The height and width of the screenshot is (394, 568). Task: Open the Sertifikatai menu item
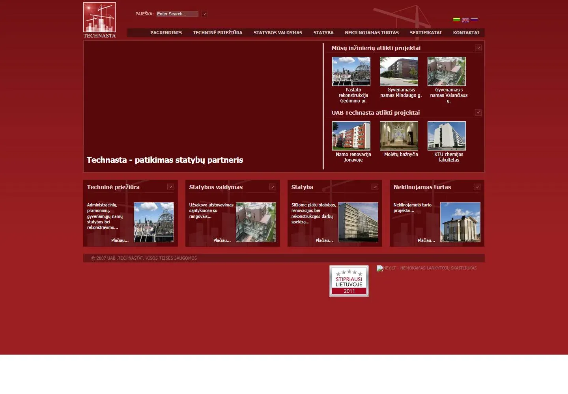426,33
